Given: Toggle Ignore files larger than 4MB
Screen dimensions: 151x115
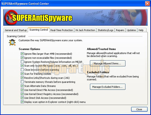Looking at the screenshot, I should [x=22, y=54].
